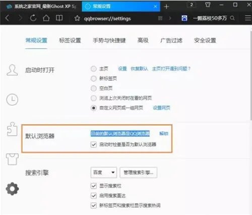Click the 恢复默认 link
Viewport: 252px width, 215px height.
coord(139,69)
